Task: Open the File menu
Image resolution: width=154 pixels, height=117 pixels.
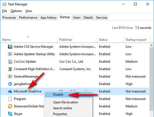Action: (5, 11)
